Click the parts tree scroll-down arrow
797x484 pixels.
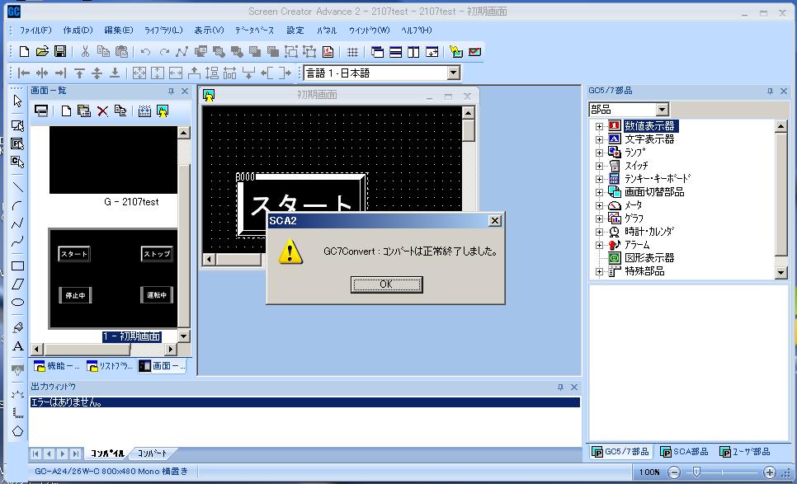(781, 273)
